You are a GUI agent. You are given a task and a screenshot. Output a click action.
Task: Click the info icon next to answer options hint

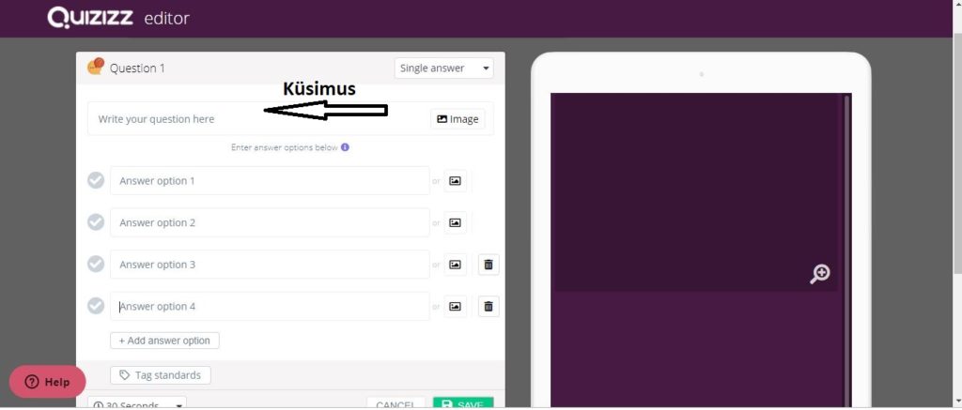pyautogui.click(x=345, y=147)
